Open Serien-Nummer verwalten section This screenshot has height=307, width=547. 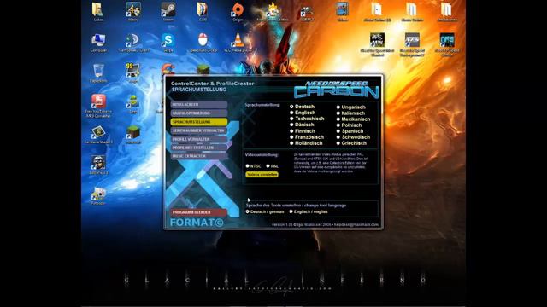199,130
